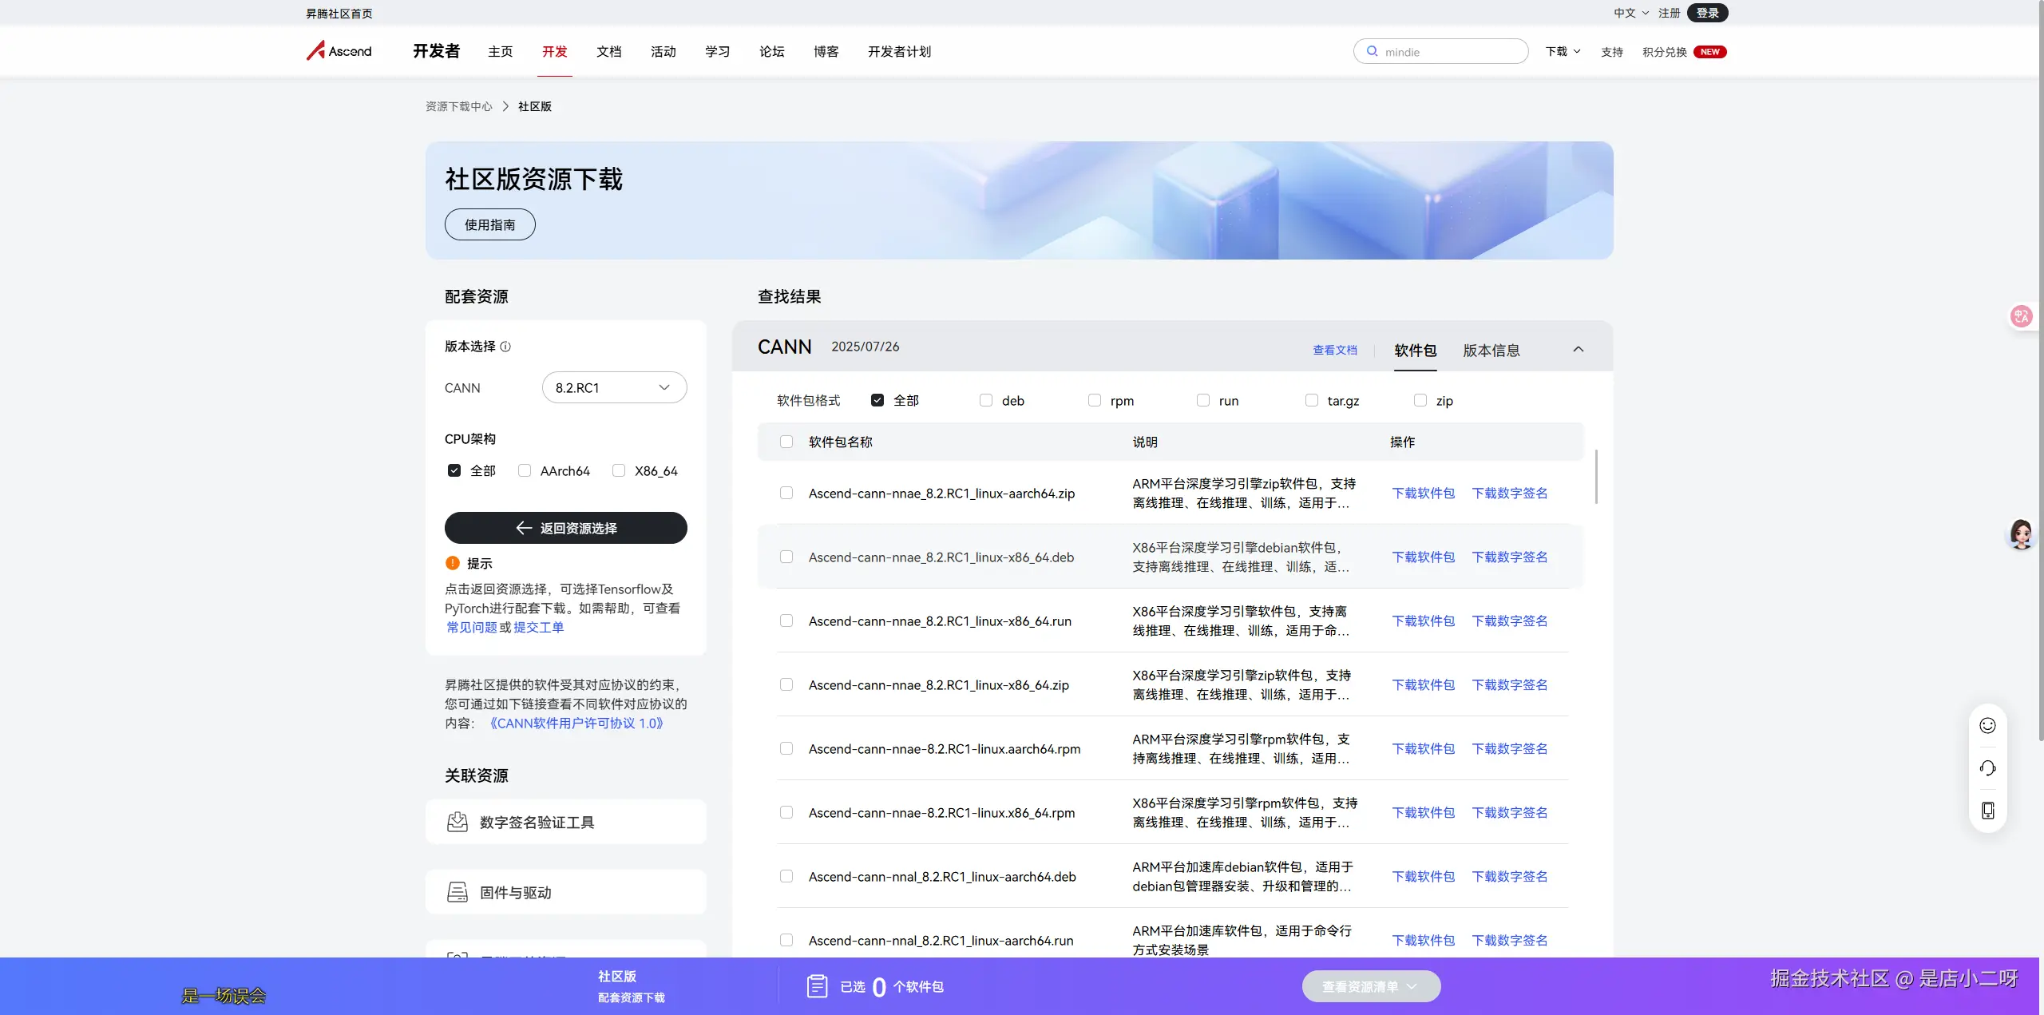Collapse the CANN results panel chevron
2044x1015 pixels.
click(x=1578, y=350)
